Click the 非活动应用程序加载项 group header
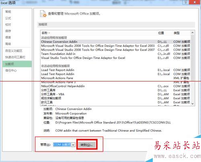201x162 pixels. pos(55,66)
